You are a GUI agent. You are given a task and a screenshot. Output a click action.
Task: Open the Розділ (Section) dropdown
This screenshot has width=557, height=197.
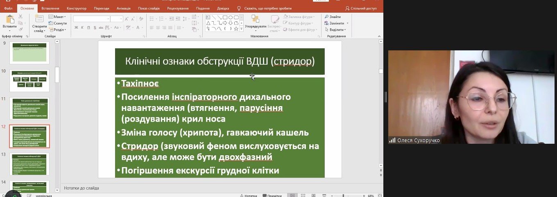click(x=57, y=29)
